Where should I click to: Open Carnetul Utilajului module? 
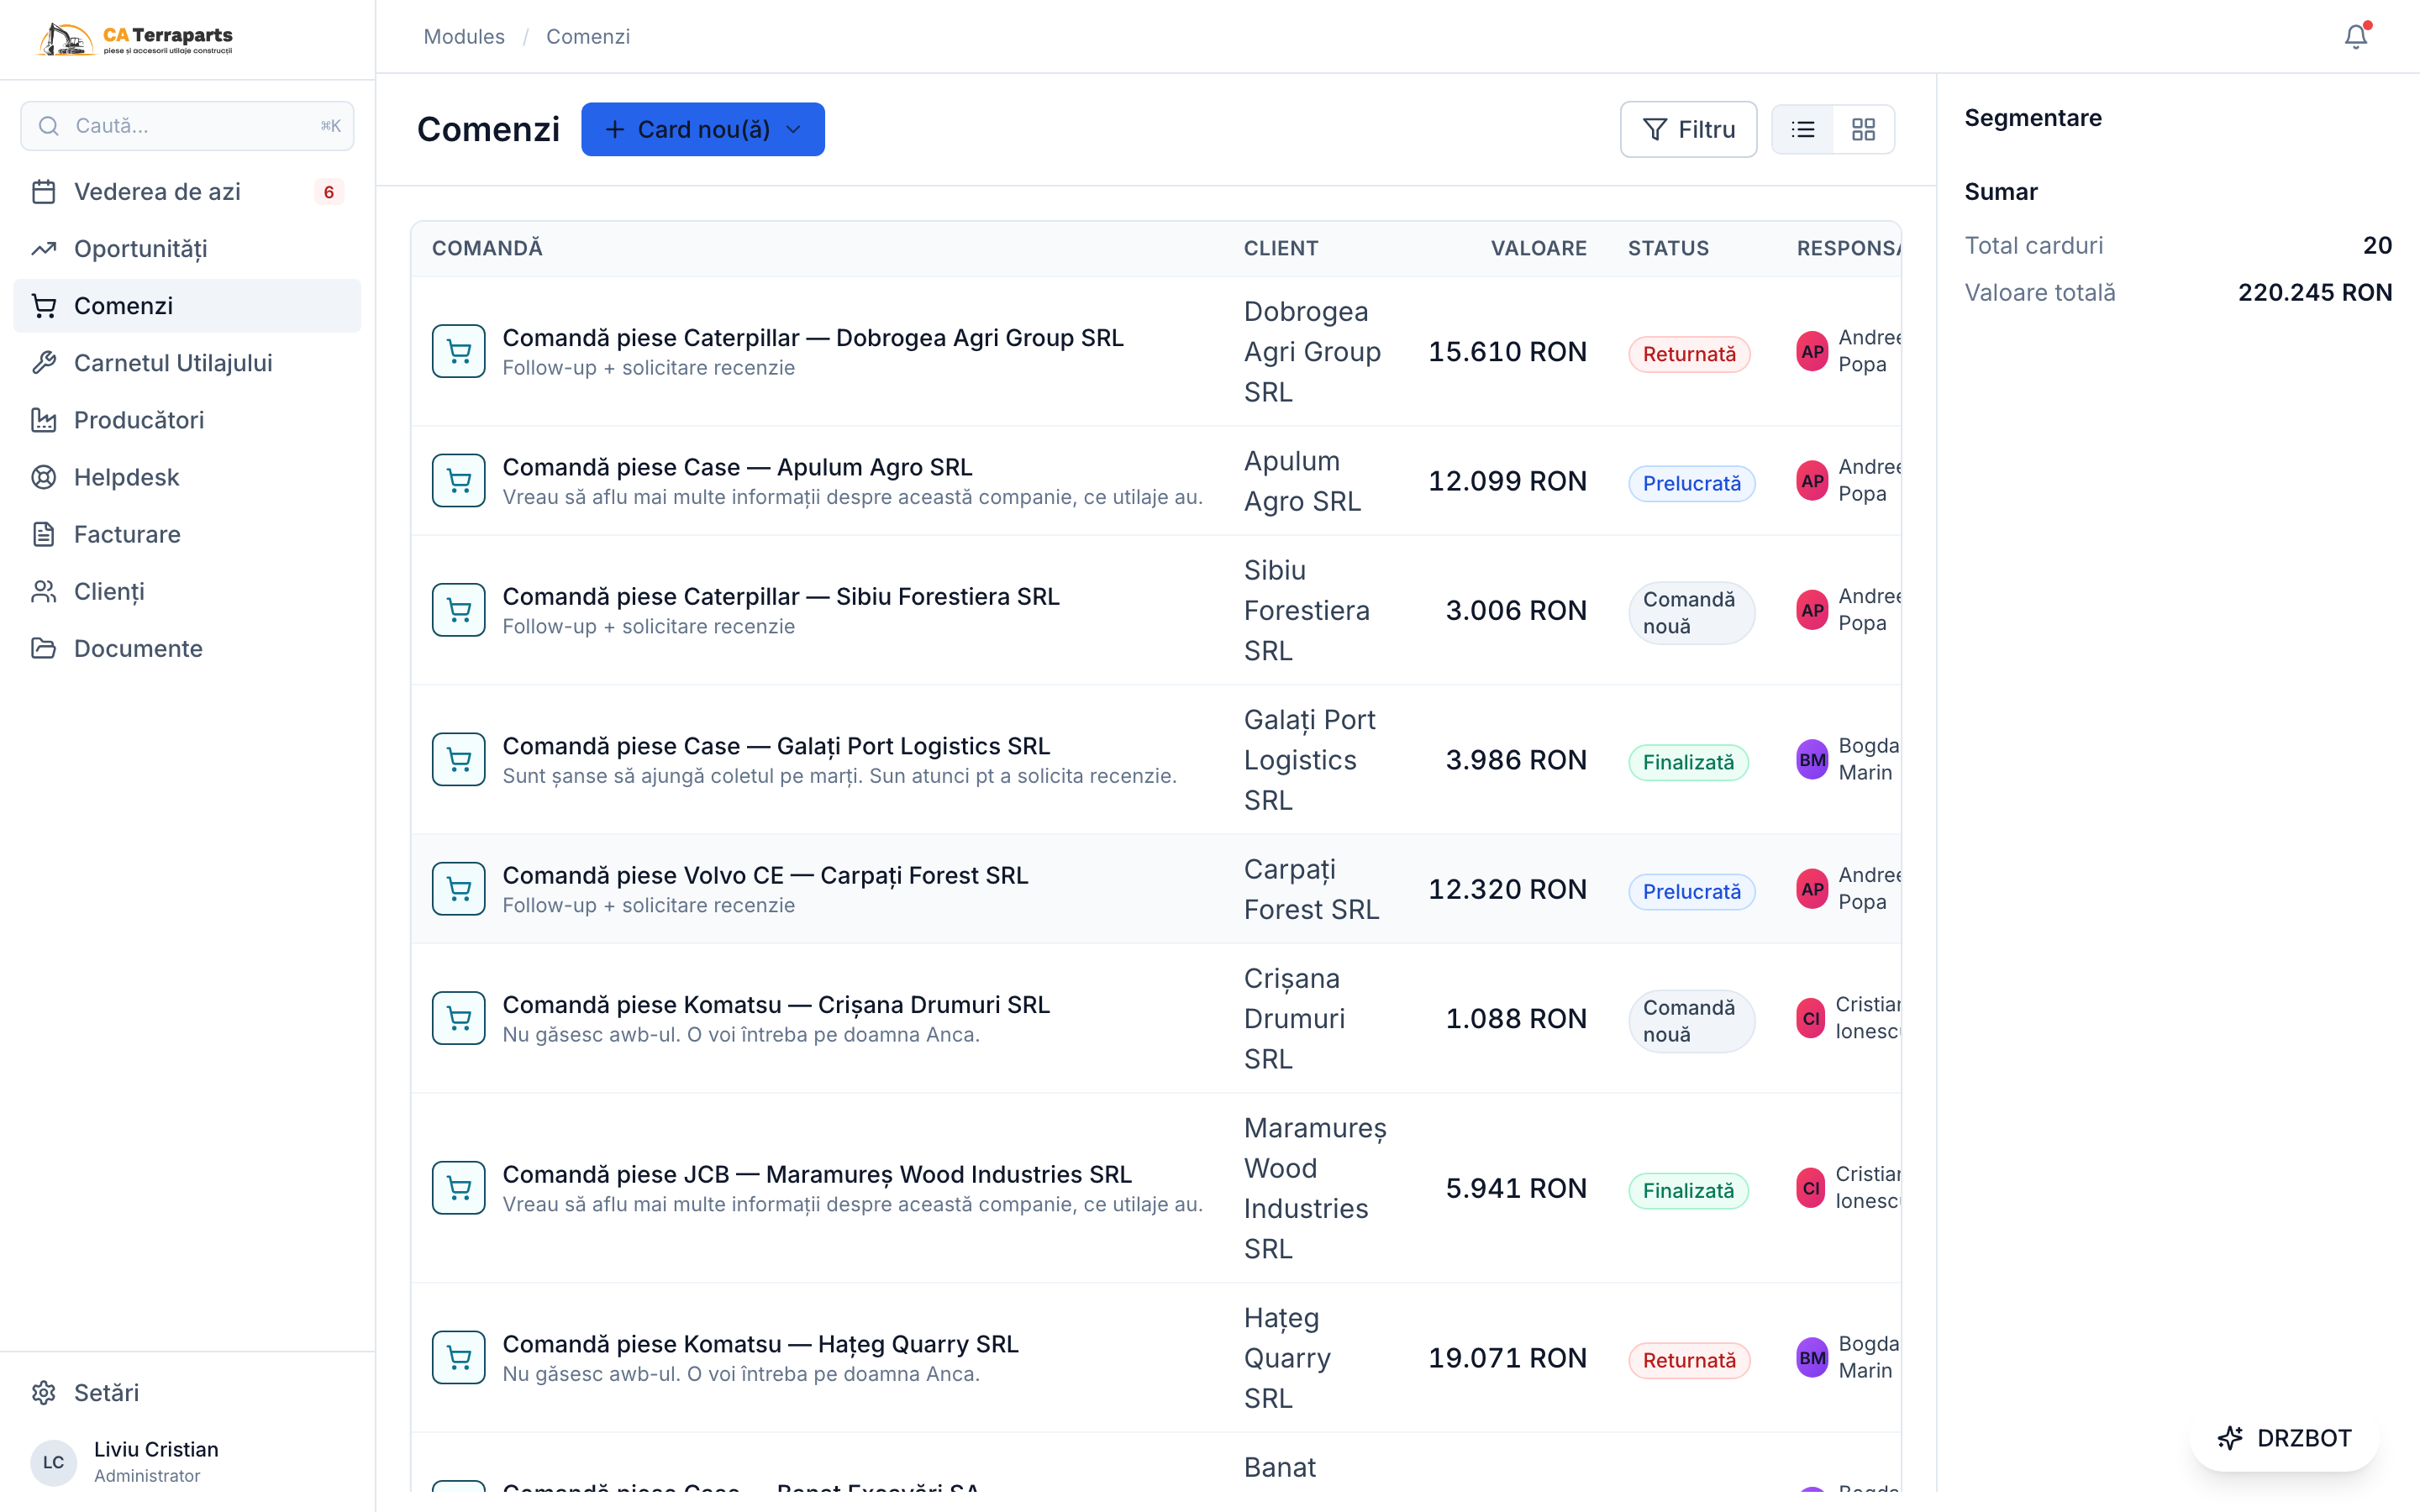coord(187,362)
